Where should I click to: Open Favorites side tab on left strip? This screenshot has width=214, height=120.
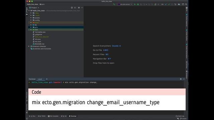(x=27, y=108)
